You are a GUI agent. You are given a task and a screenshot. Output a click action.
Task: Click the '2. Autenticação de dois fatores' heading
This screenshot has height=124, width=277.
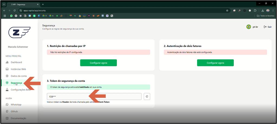click(x=183, y=46)
